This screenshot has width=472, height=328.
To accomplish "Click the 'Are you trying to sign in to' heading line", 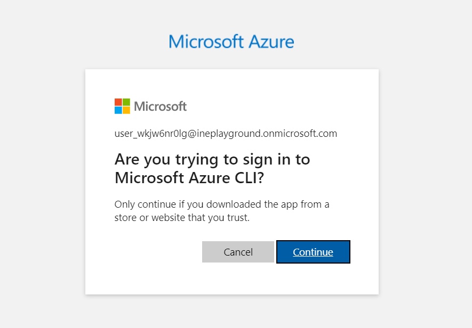I will (212, 159).
